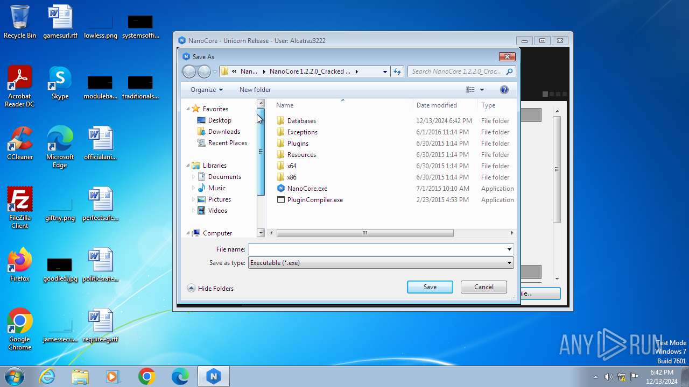Click the NanoCore taskbar icon
The height and width of the screenshot is (387, 689).
[214, 377]
